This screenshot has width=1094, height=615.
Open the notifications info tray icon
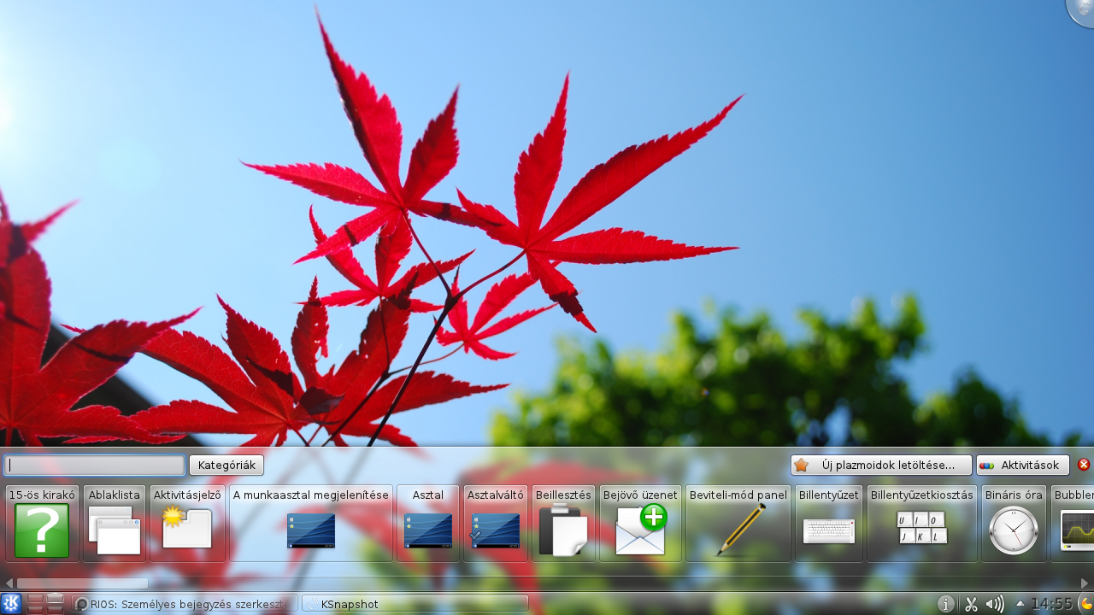[946, 604]
